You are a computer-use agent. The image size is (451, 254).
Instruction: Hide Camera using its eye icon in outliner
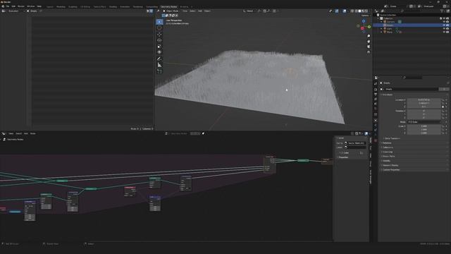tap(444, 22)
